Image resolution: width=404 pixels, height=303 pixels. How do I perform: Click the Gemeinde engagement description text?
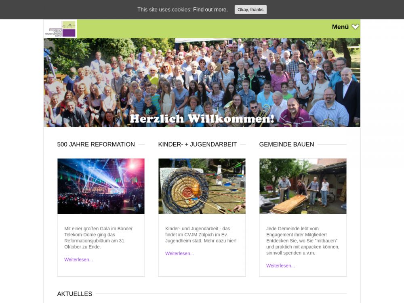coord(303,241)
